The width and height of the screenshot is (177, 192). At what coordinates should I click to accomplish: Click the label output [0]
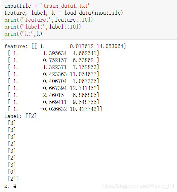12,172
